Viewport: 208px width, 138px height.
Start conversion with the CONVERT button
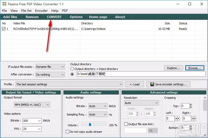(54, 17)
